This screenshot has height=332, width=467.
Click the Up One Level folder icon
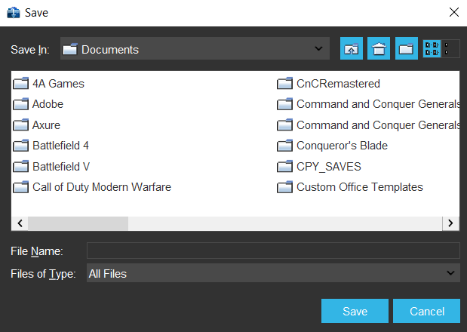click(x=352, y=49)
